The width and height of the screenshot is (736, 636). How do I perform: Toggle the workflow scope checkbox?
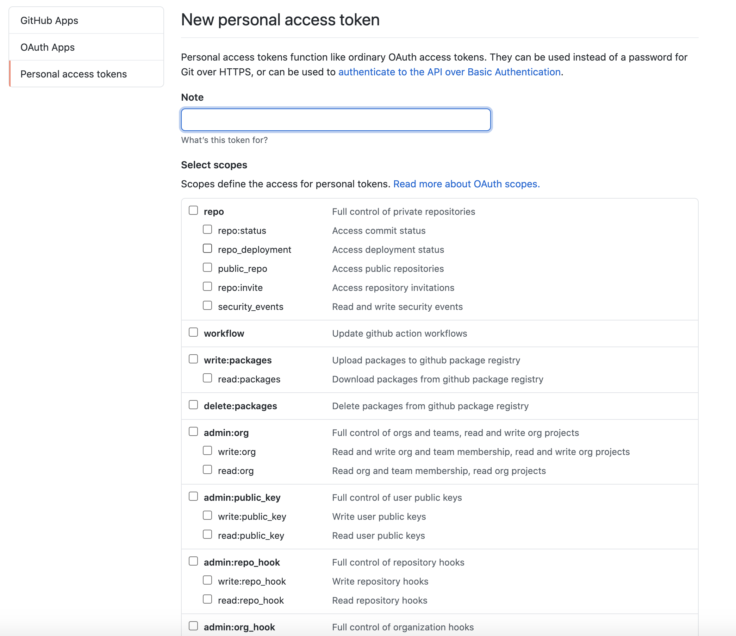(x=193, y=332)
